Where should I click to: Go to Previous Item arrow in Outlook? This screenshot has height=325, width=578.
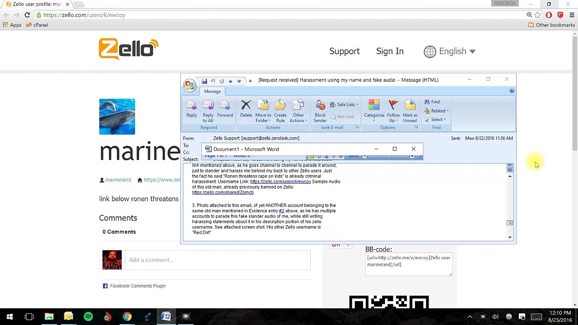230,81
